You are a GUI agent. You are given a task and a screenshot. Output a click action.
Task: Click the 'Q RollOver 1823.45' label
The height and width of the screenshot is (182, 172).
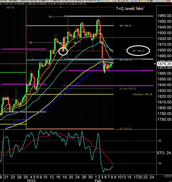[x=142, y=94]
